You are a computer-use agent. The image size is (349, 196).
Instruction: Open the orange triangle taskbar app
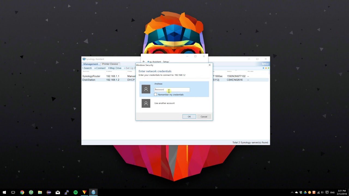(85, 192)
